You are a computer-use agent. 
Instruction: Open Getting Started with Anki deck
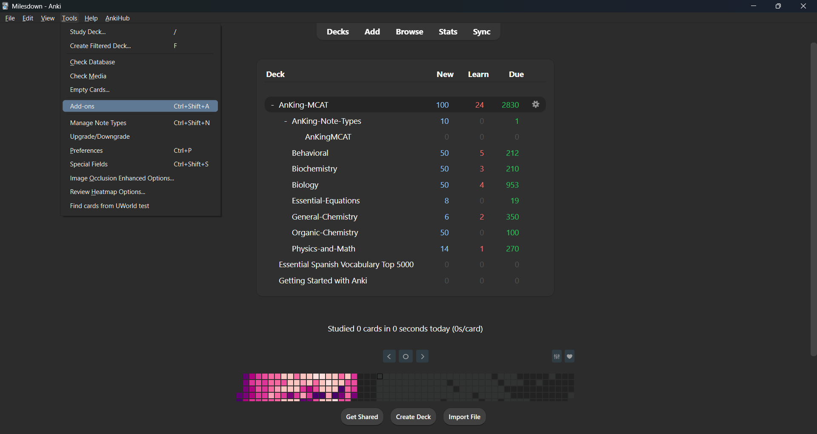click(323, 281)
